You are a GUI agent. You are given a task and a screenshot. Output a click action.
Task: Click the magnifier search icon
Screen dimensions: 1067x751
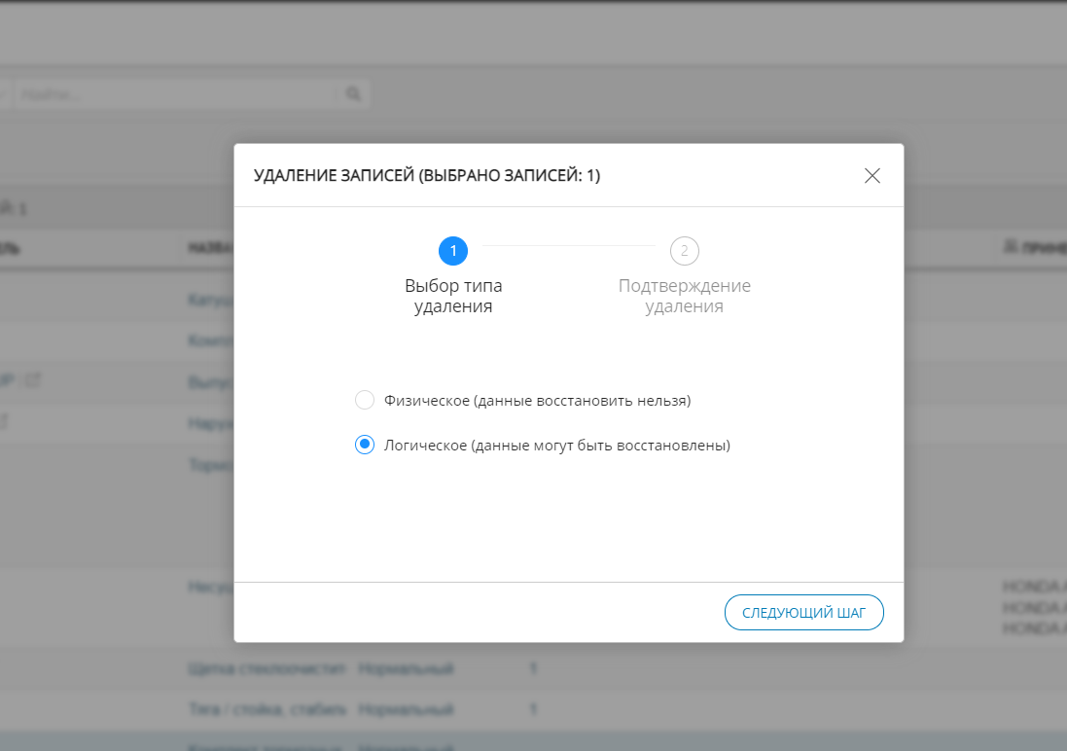352,94
